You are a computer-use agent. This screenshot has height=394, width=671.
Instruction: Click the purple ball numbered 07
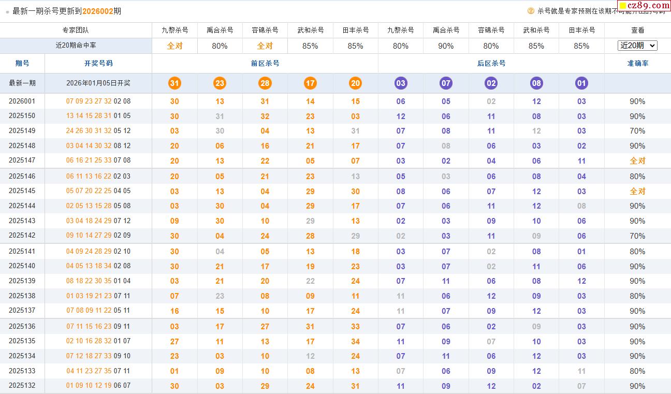coord(446,83)
